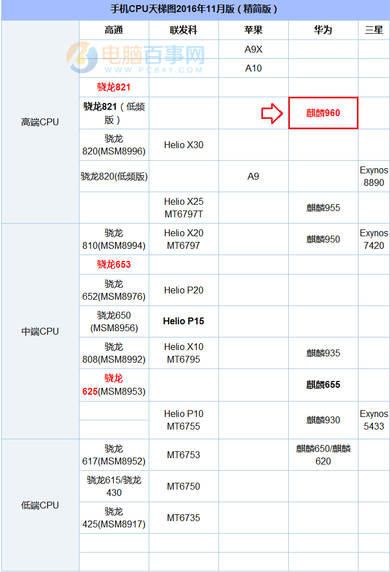Click the 中端CPU row label

pos(40,331)
